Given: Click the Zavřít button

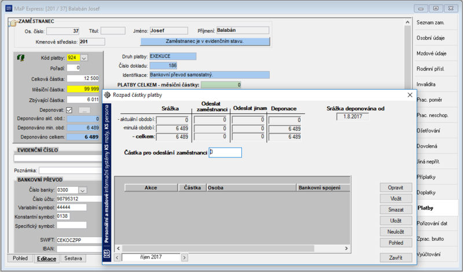Looking at the screenshot, I should pos(396,258).
